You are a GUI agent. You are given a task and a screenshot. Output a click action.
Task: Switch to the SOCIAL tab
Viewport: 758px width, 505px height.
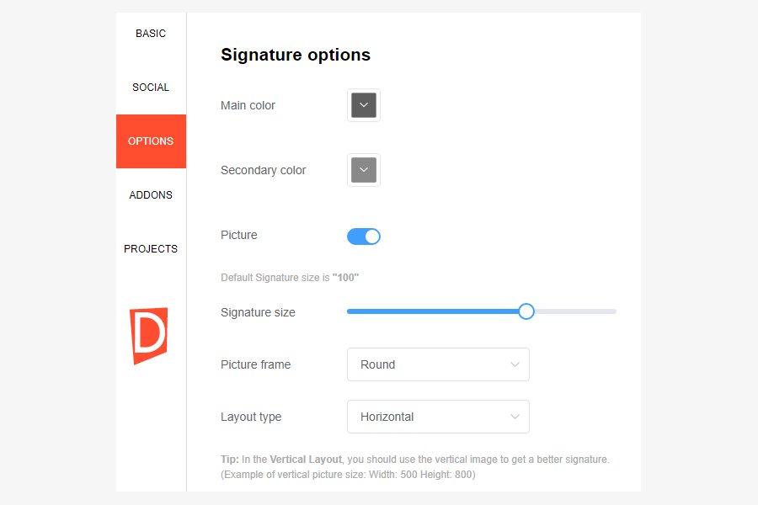[150, 87]
